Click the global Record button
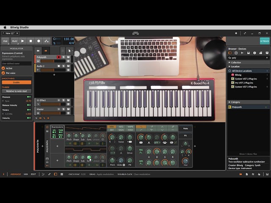The height and width of the screenshot is (203, 271). [39, 41]
